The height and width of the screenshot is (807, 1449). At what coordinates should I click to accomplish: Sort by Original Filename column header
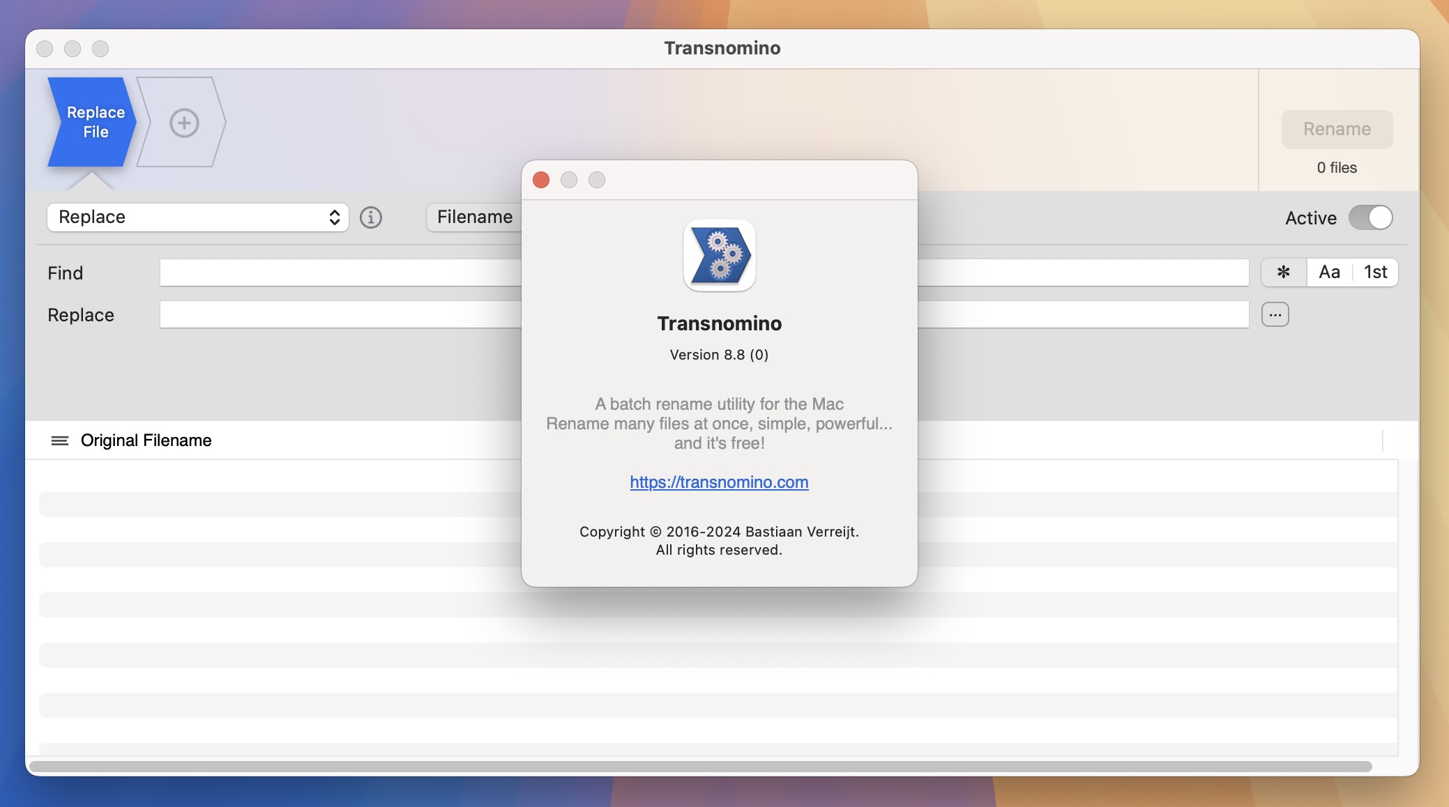click(x=146, y=440)
